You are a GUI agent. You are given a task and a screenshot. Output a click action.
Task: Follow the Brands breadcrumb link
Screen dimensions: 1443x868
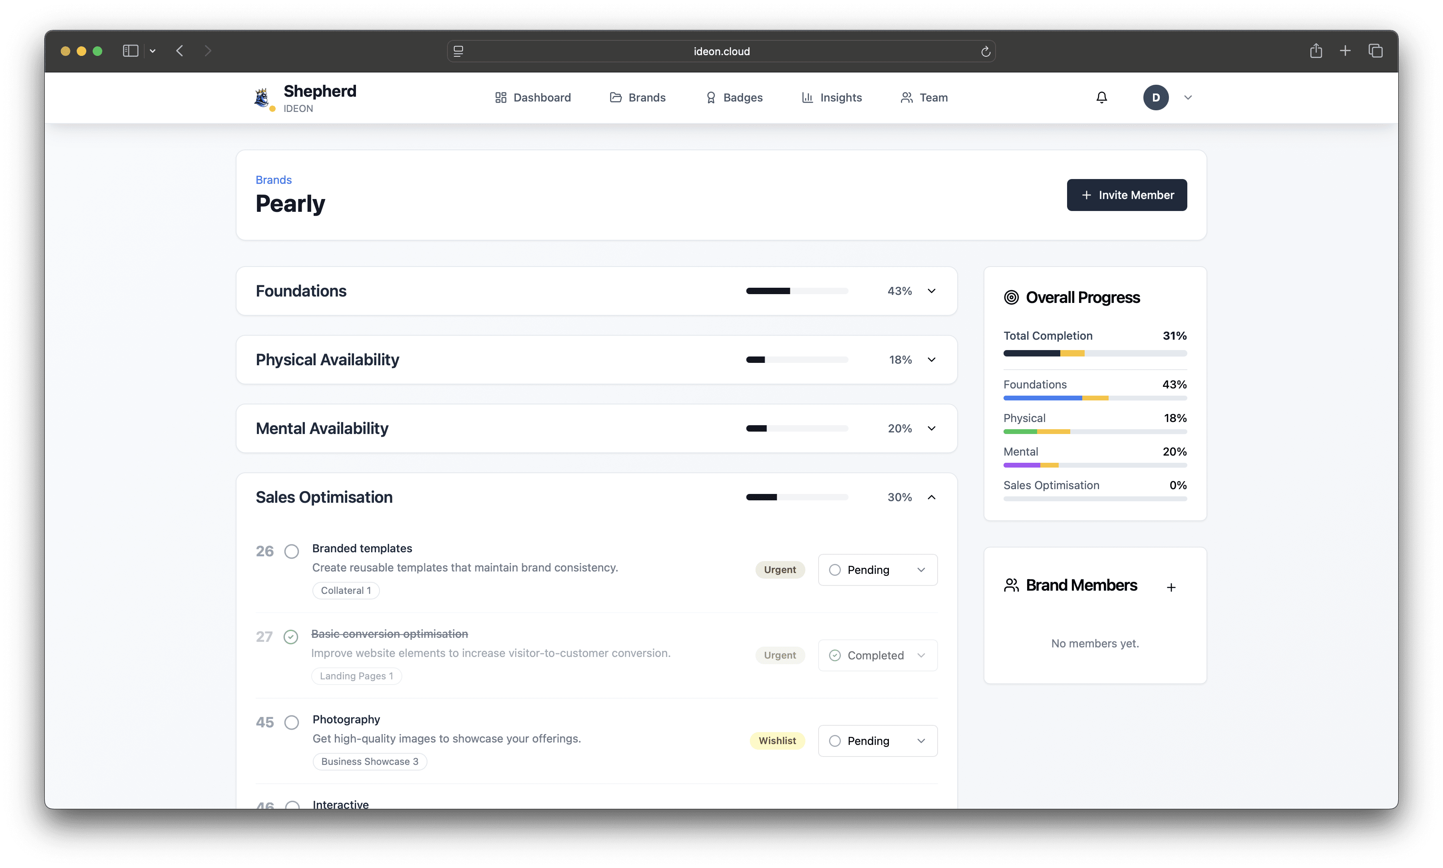click(274, 179)
